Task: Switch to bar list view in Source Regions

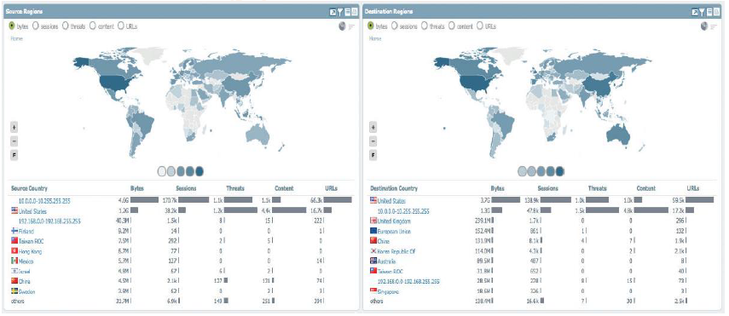Action: 351,26
